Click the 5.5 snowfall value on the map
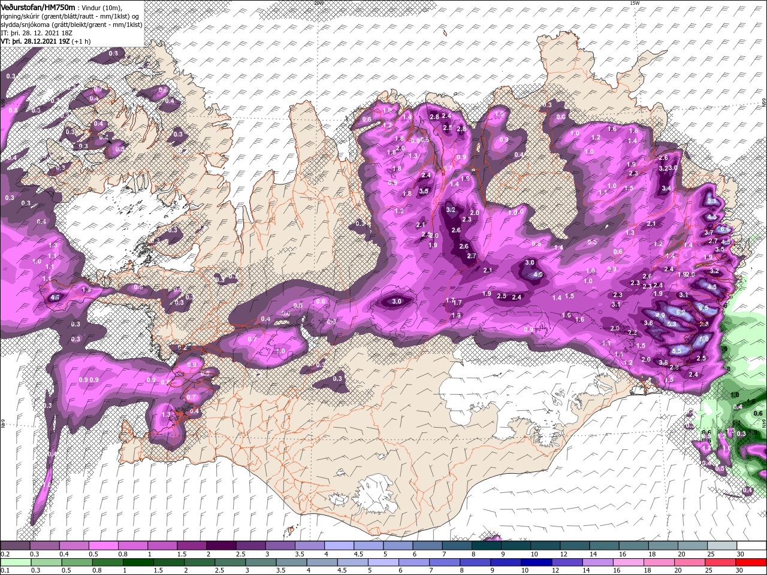Viewport: 767px width, 575px height. tap(677, 351)
